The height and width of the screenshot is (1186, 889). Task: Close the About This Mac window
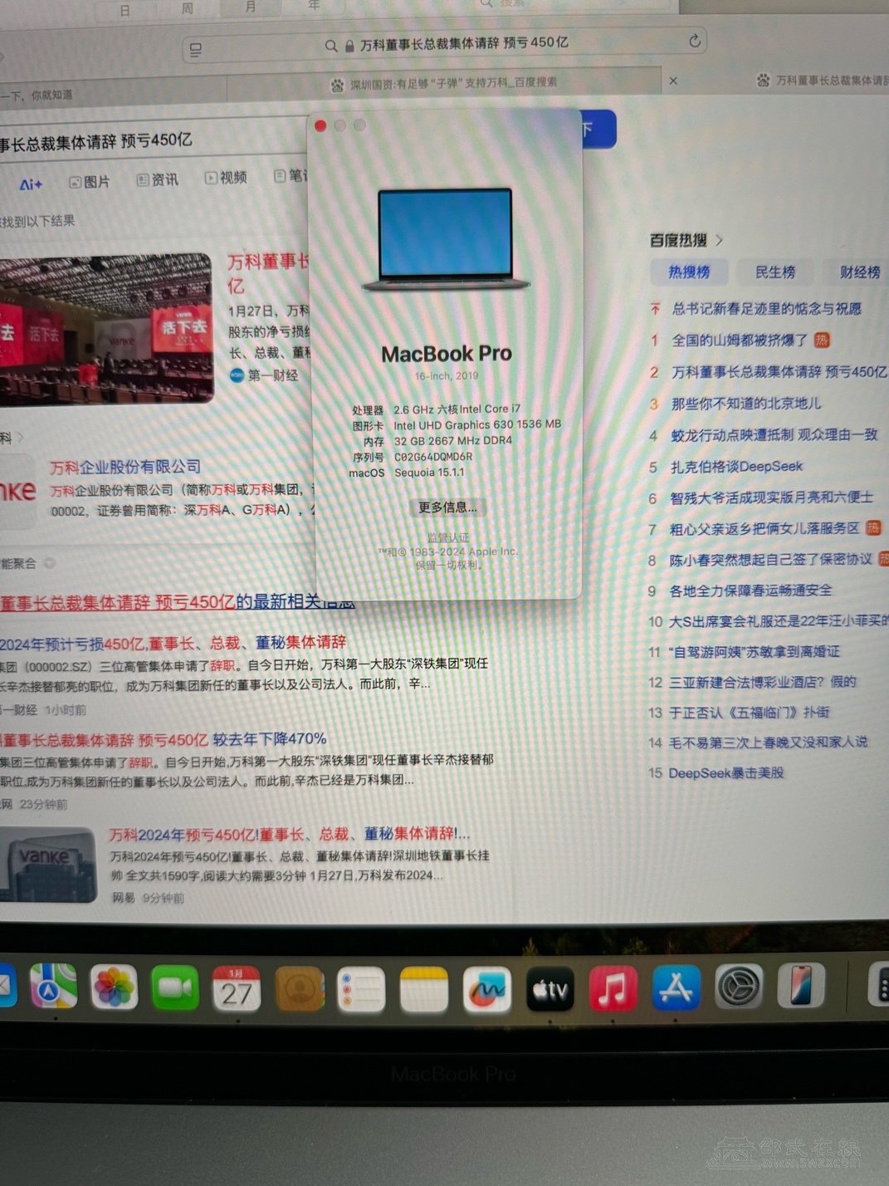(320, 126)
